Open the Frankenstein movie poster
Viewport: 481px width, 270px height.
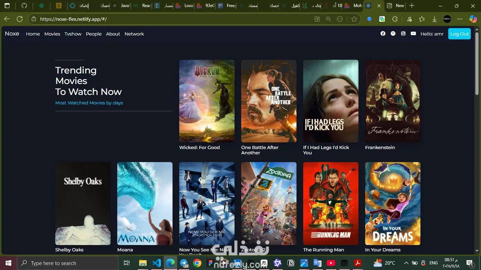click(393, 101)
